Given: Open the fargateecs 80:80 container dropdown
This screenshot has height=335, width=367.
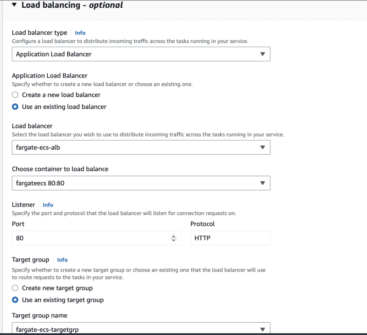Looking at the screenshot, I should (141, 183).
